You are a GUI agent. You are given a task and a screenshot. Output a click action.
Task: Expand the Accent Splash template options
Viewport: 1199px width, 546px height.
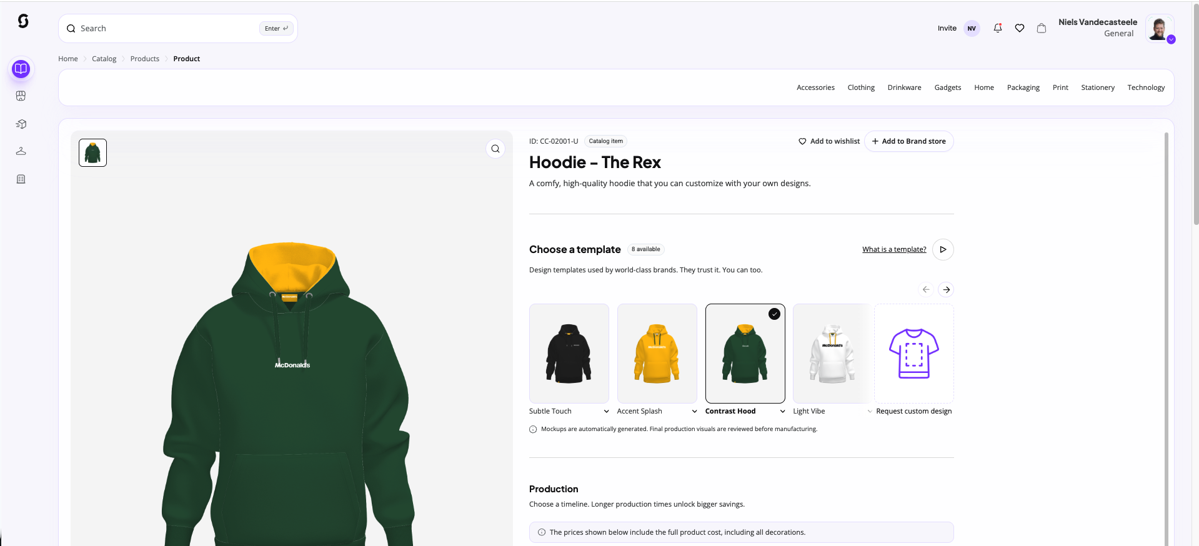[x=694, y=411]
